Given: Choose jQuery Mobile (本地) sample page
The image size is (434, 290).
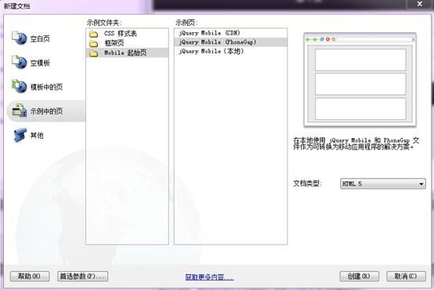Looking at the screenshot, I should point(230,51).
